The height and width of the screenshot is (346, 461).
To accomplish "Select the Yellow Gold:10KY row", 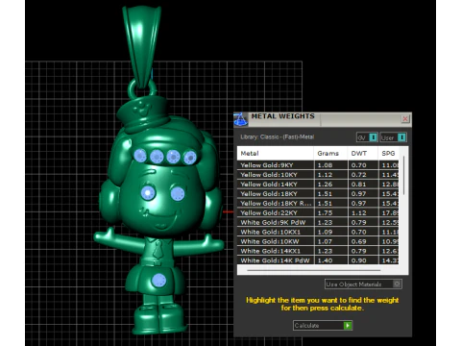I will point(318,175).
